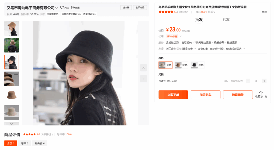
Task: Select the first tan hat thumbnail
Action: 12,28
